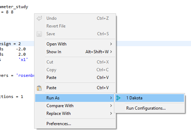Click the -2.0 value in the editor
The image size is (191, 135).
(x=21, y=49)
